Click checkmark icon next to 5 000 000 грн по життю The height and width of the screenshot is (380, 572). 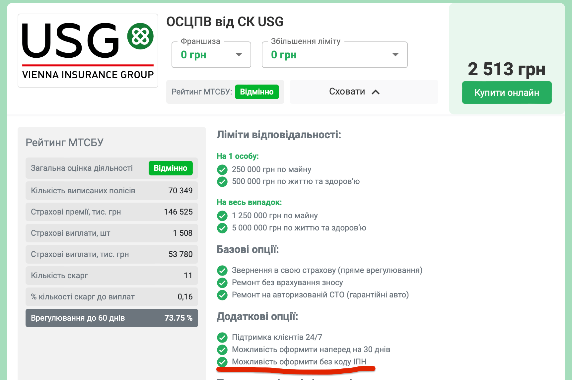click(x=222, y=228)
